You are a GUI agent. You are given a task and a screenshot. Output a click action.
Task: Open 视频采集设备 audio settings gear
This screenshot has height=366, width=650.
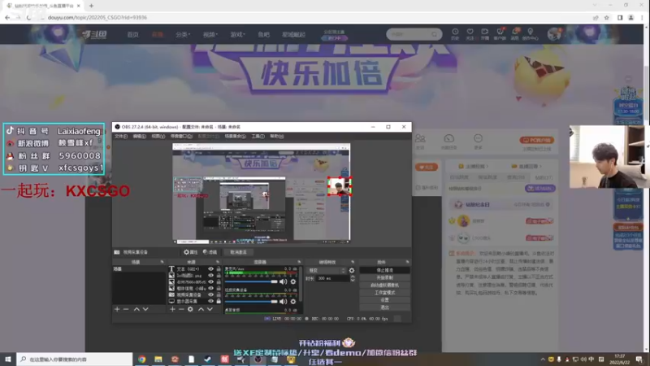point(293,302)
